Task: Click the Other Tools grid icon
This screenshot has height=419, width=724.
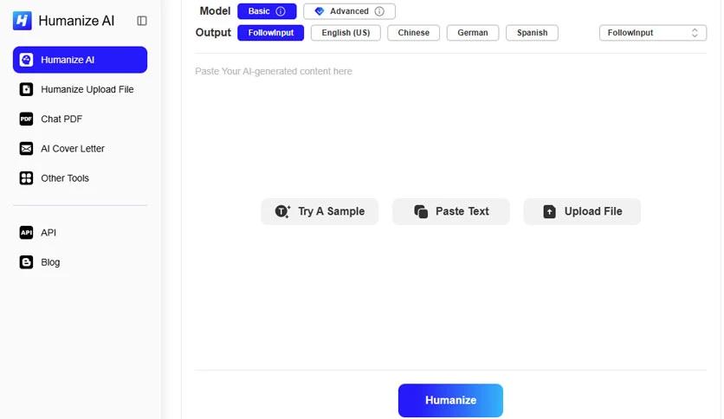Action: [x=26, y=177]
